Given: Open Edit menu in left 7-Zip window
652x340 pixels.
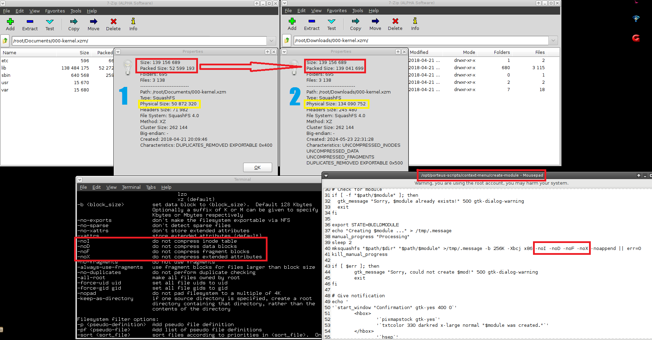Looking at the screenshot, I should 20,11.
